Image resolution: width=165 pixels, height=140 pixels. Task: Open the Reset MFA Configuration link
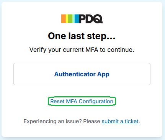(x=82, y=101)
